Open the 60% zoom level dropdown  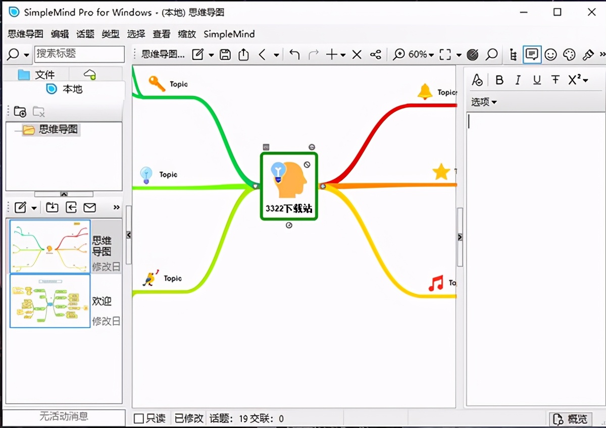pyautogui.click(x=419, y=54)
